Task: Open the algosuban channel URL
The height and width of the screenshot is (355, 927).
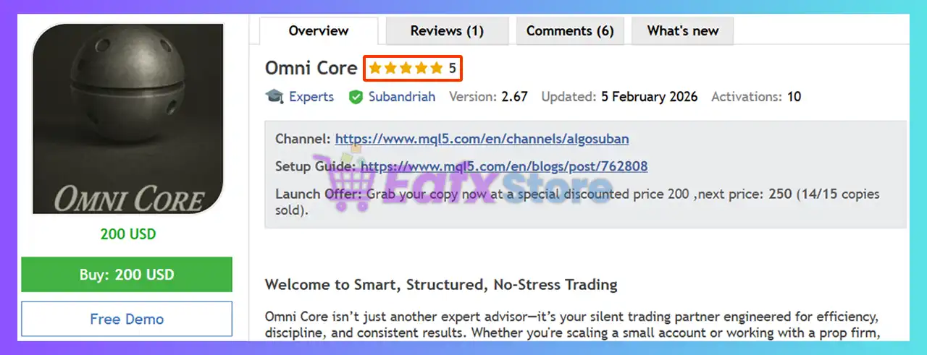Action: click(482, 139)
